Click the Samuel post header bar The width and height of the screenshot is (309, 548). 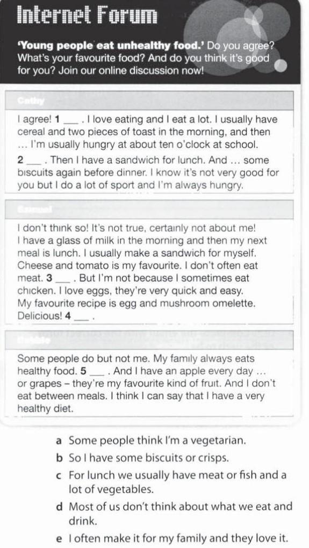click(149, 210)
